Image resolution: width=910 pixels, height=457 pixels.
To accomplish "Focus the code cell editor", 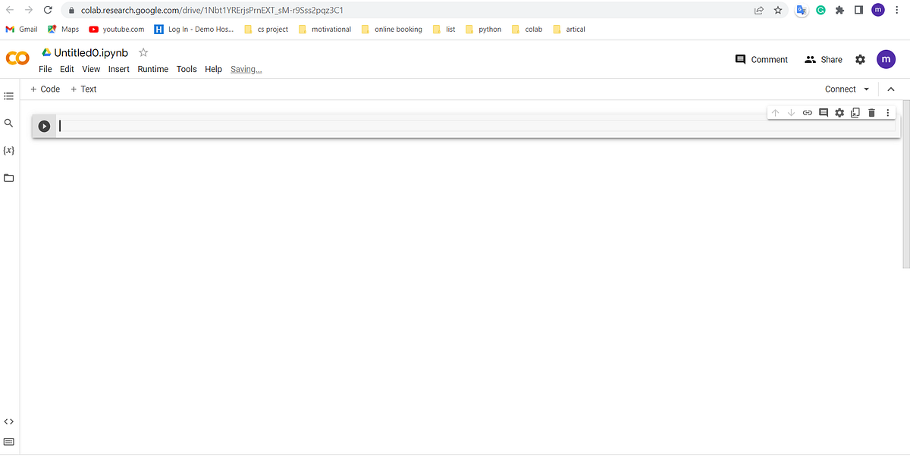I will (x=476, y=126).
